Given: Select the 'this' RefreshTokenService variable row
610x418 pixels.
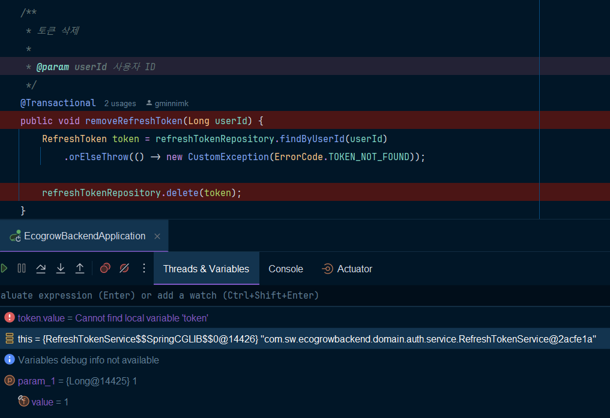Looking at the screenshot, I should (305, 339).
